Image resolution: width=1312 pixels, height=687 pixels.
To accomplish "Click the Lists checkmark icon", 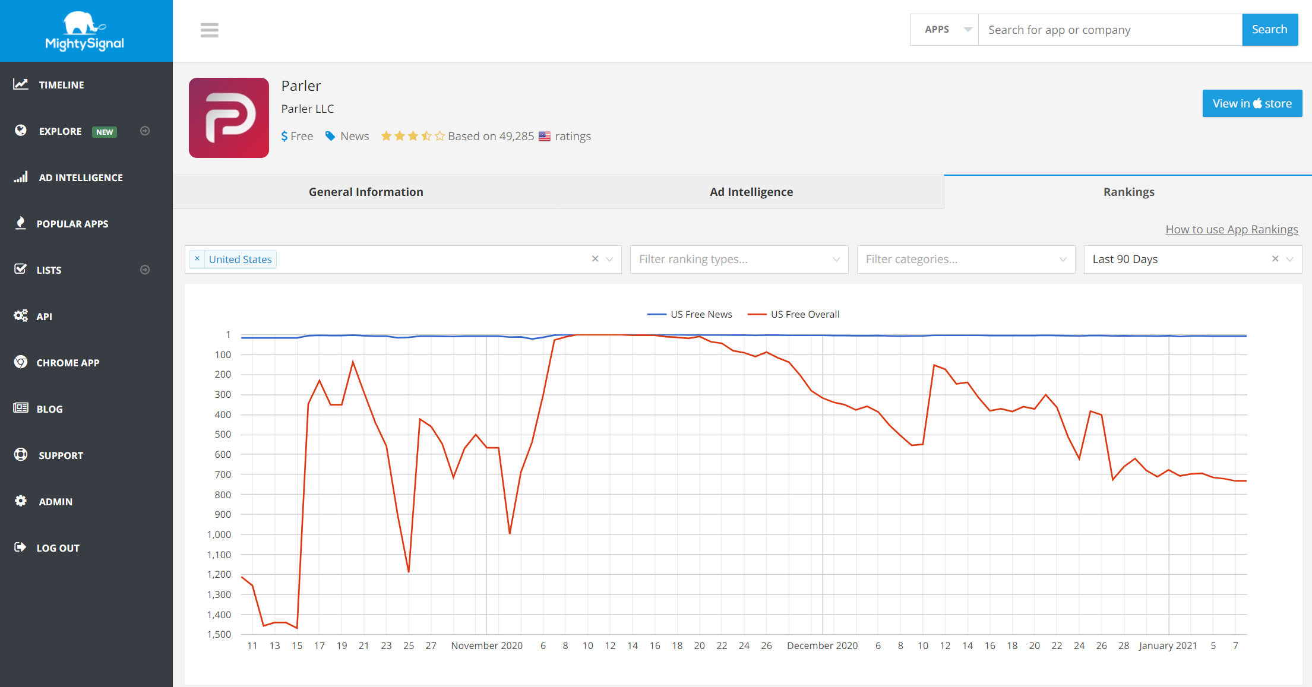I will point(21,269).
